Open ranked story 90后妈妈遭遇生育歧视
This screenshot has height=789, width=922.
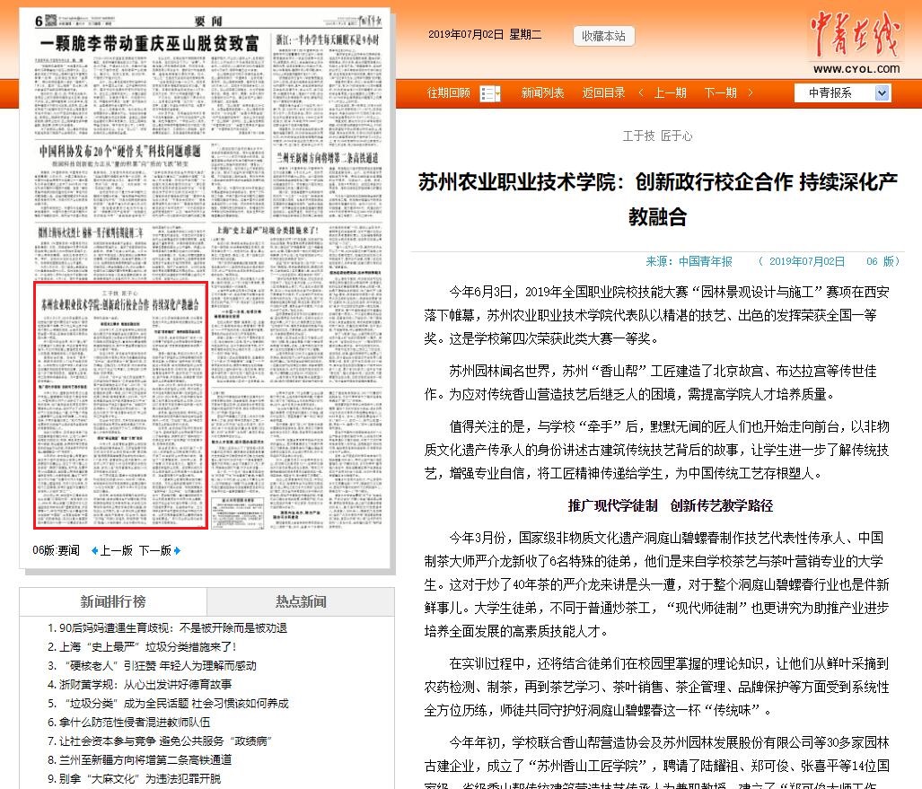[x=173, y=628]
